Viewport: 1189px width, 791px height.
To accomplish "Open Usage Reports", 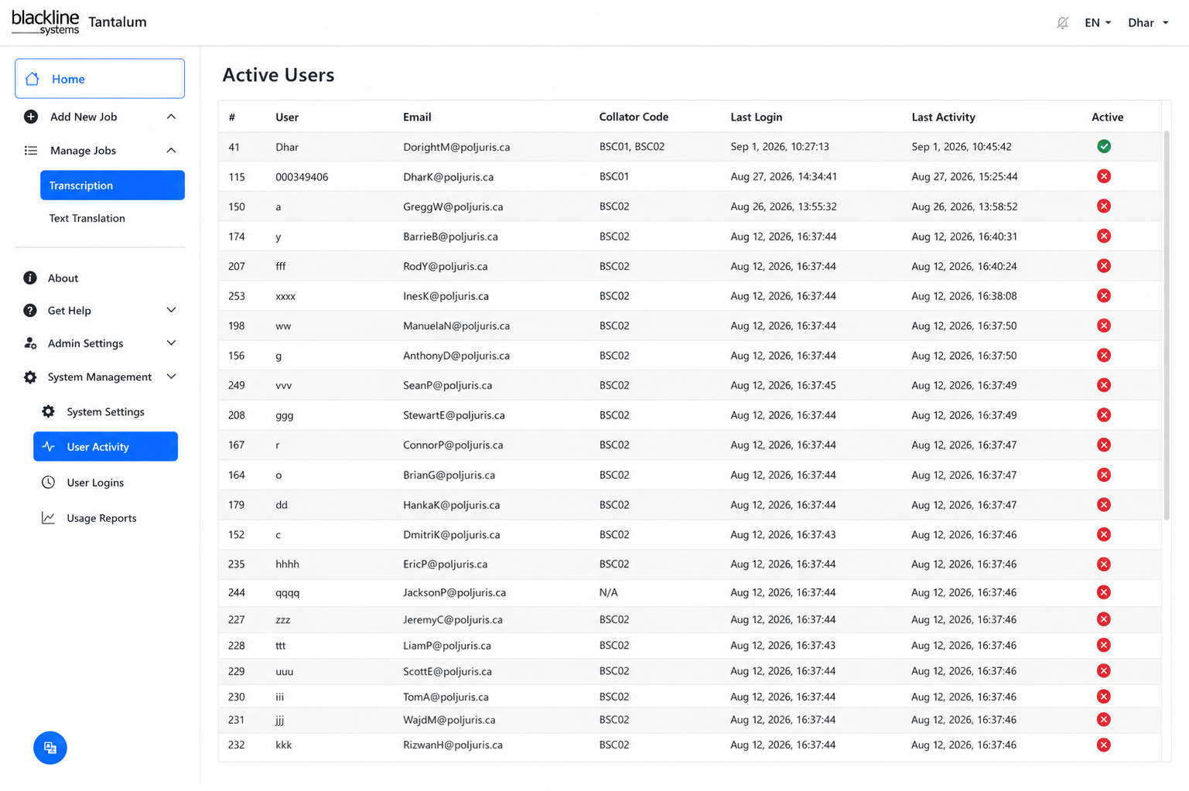I will pos(101,518).
